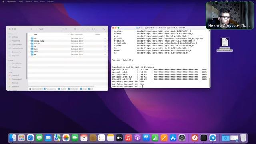Image resolution: width=256 pixels, height=144 pixels.
Task: Open Недавние in Finder sidebar
Action: coord(16,41)
